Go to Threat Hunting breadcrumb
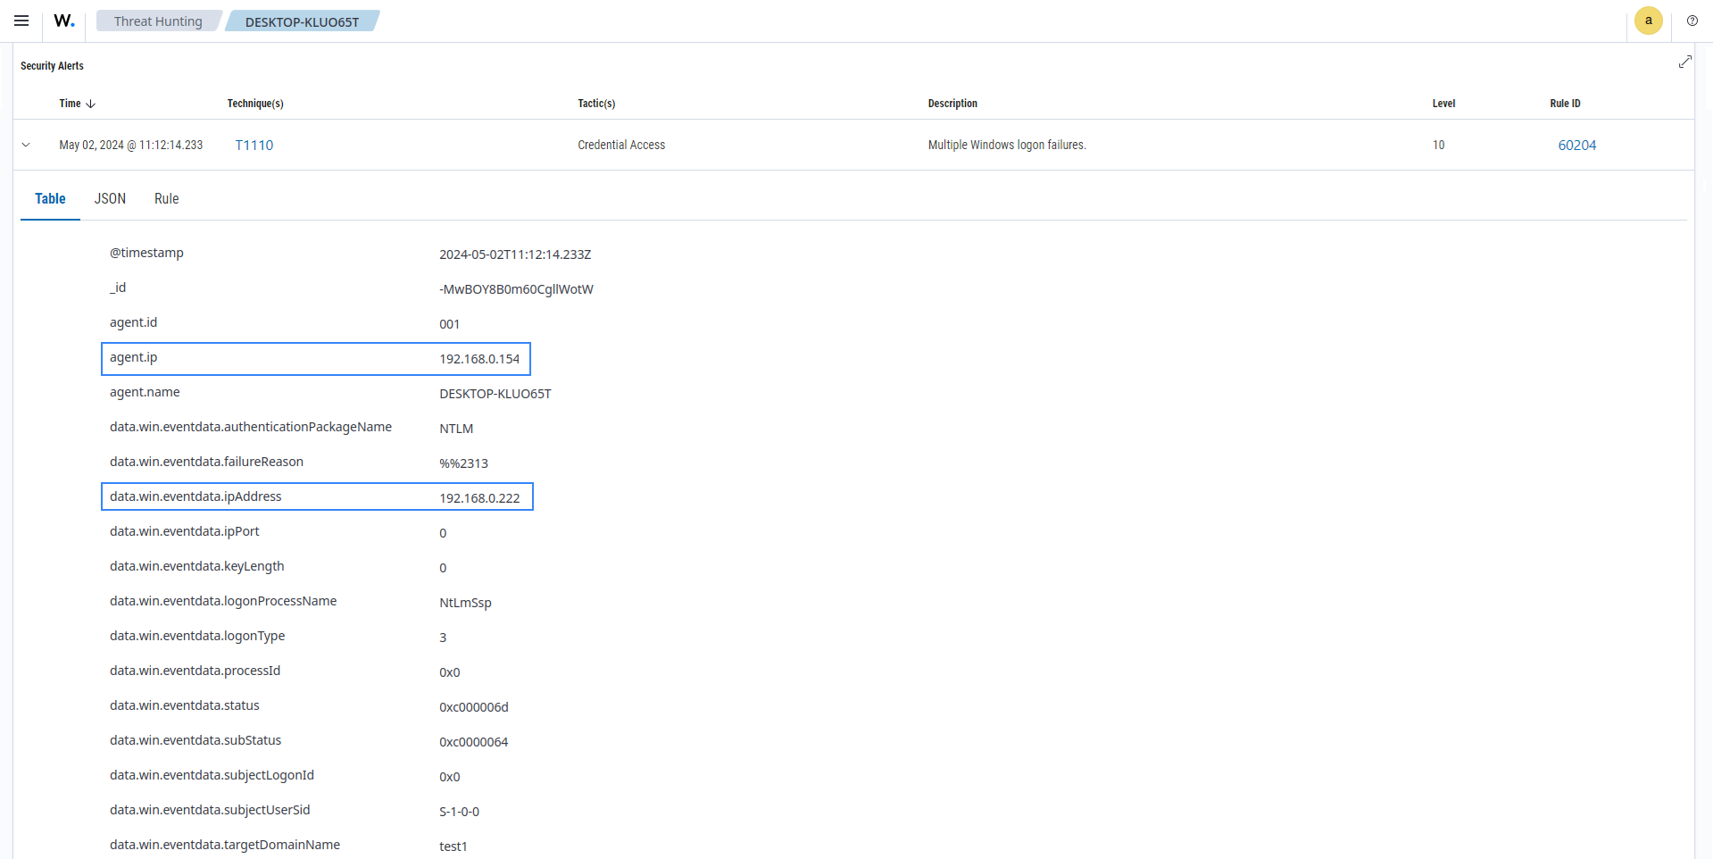 158,21
